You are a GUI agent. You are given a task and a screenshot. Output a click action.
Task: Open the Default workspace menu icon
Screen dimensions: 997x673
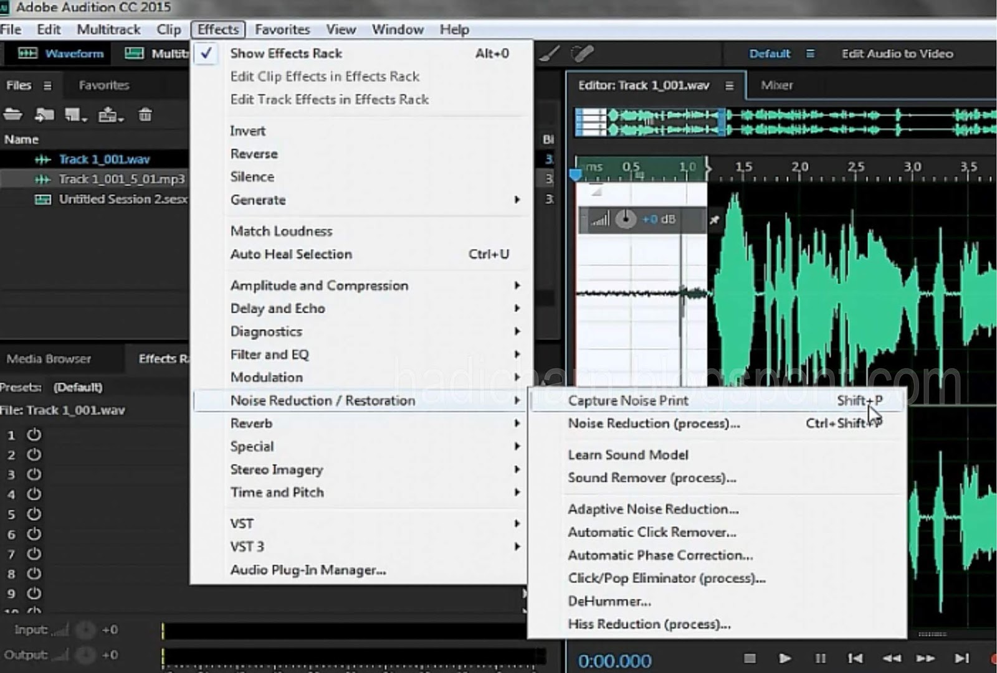click(x=810, y=54)
